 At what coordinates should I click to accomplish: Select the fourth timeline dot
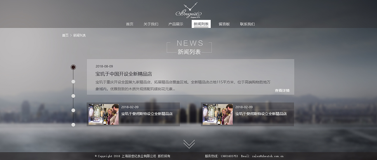[x=73, y=110]
